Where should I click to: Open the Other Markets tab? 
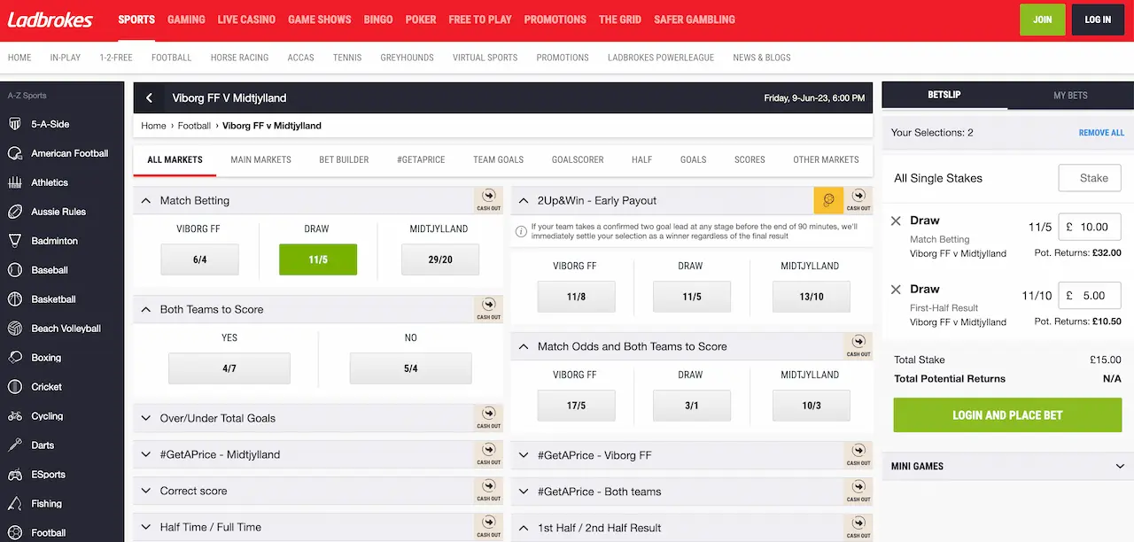[826, 159]
